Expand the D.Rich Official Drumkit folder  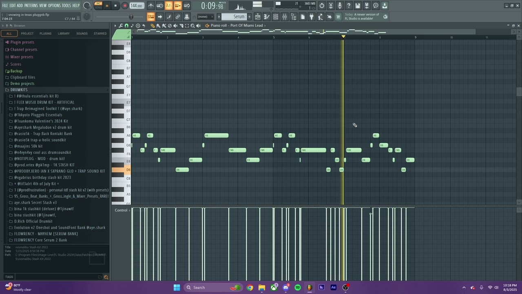tap(33, 221)
